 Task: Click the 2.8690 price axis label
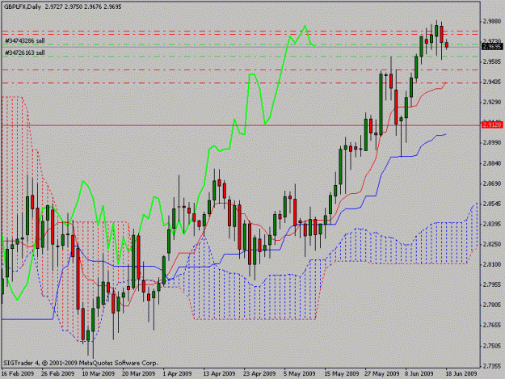click(492, 183)
